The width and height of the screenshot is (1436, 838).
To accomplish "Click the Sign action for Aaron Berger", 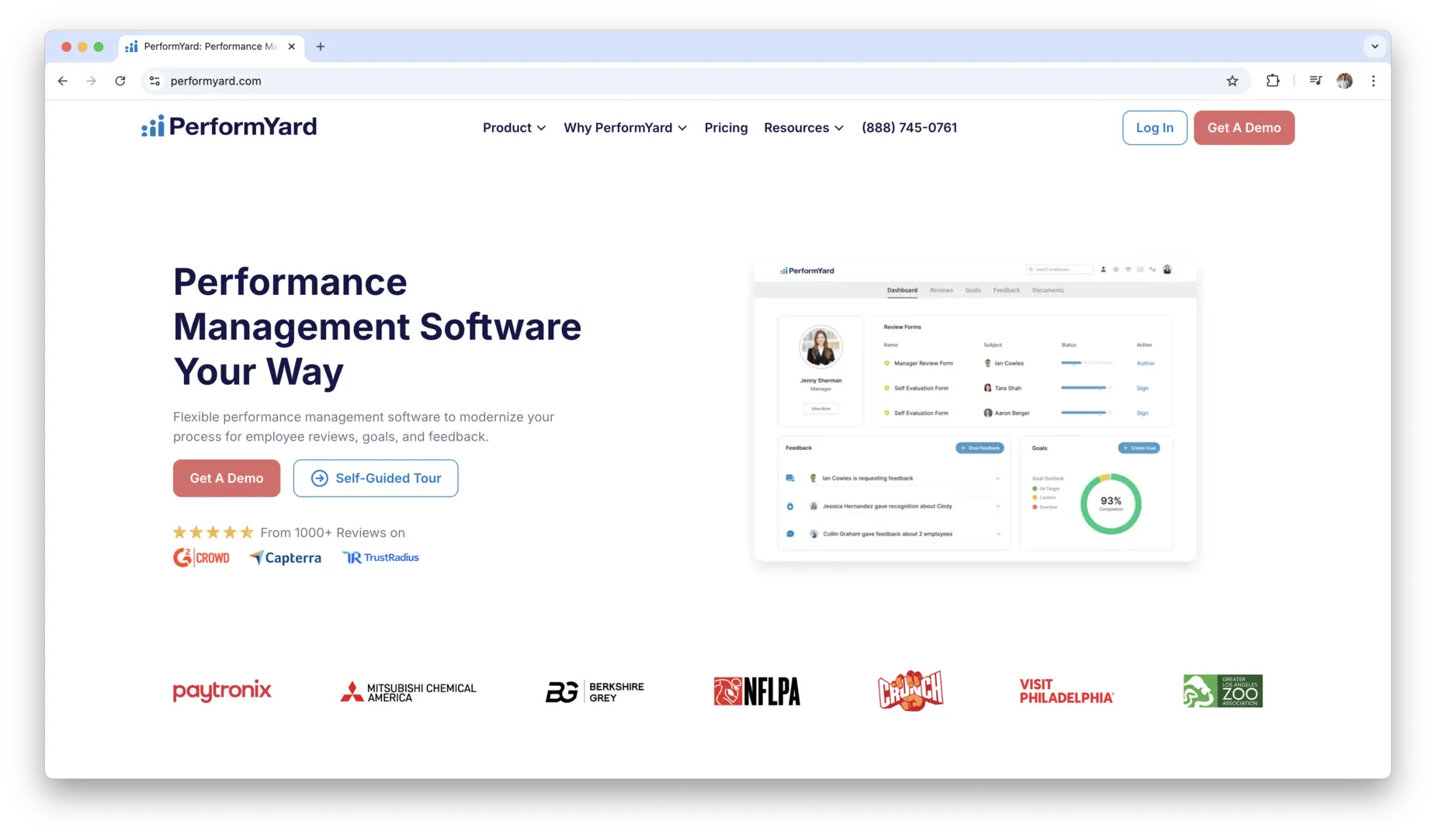I will click(1143, 413).
